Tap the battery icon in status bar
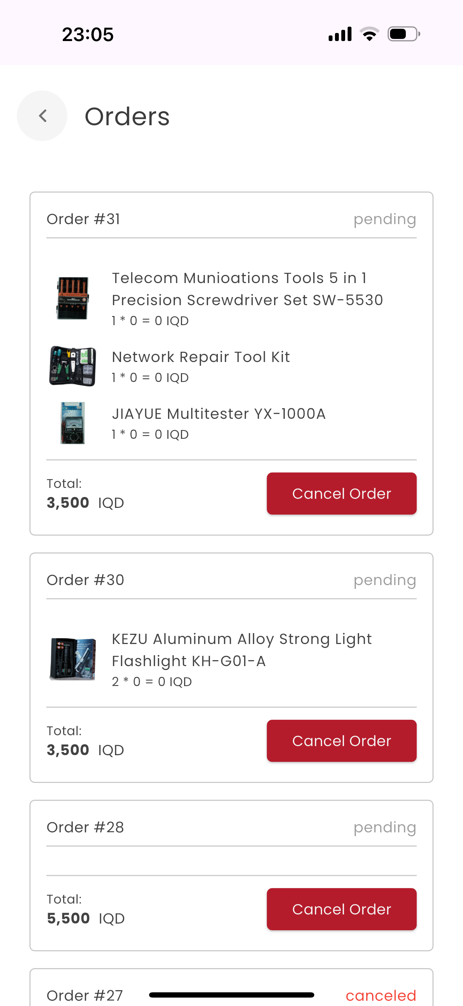 pyautogui.click(x=404, y=34)
